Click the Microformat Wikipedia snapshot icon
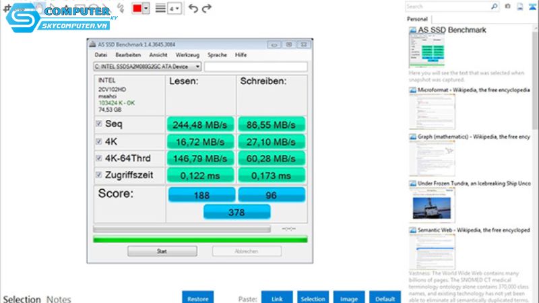Viewport: 539px width, 303px height. [x=412, y=90]
